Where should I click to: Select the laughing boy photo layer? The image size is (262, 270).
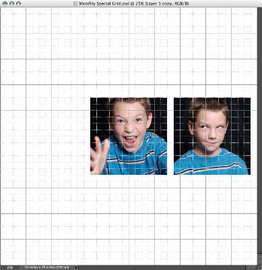129,136
